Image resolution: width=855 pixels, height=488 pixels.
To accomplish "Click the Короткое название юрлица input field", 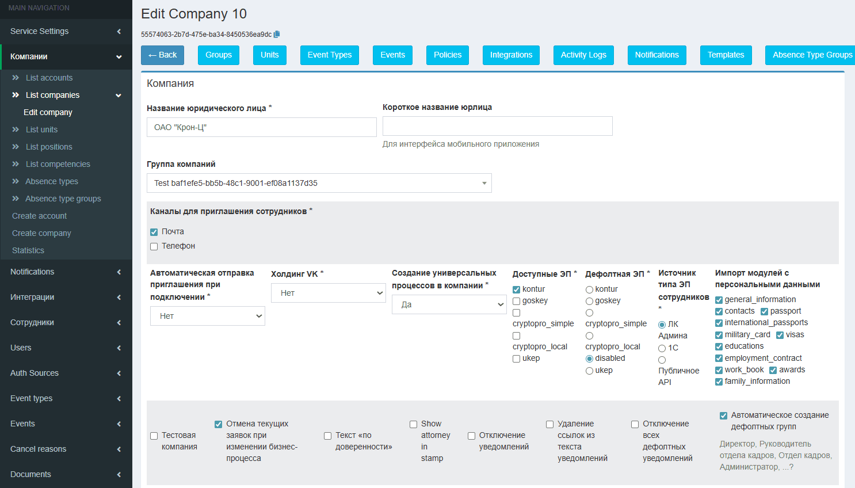I will click(497, 126).
